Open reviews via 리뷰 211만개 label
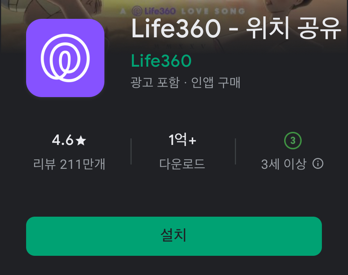The height and width of the screenshot is (275, 348). 69,164
